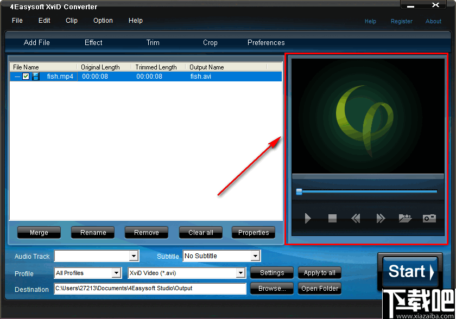
Task: Open the snapshot folder icon under preview
Action: (x=405, y=219)
